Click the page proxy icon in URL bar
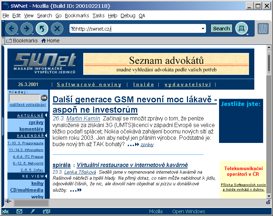 click(73, 29)
